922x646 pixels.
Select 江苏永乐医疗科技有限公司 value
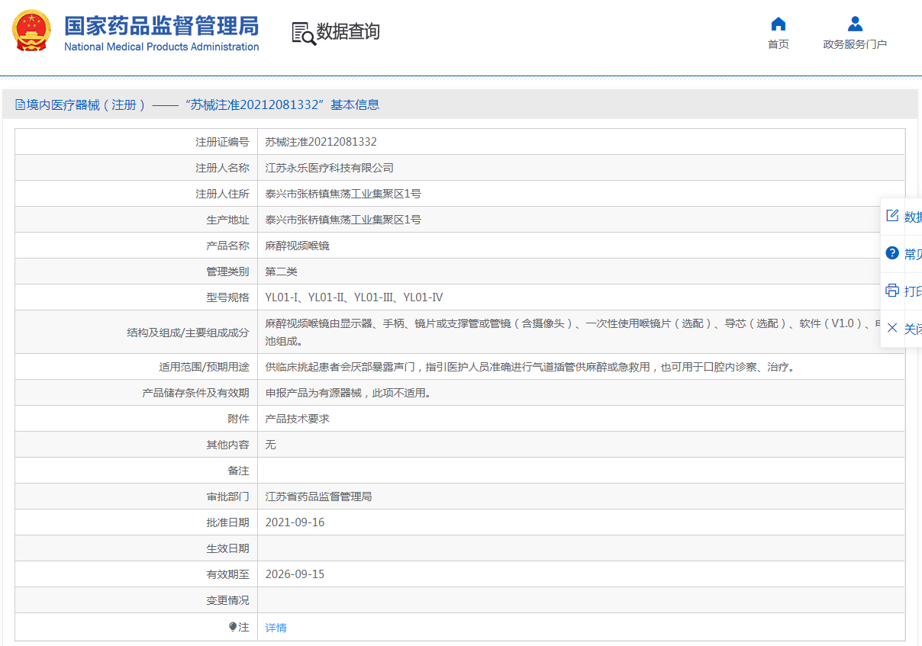click(x=329, y=168)
